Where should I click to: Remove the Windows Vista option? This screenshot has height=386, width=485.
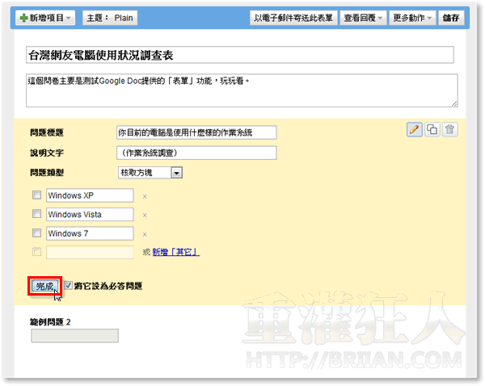coord(145,215)
